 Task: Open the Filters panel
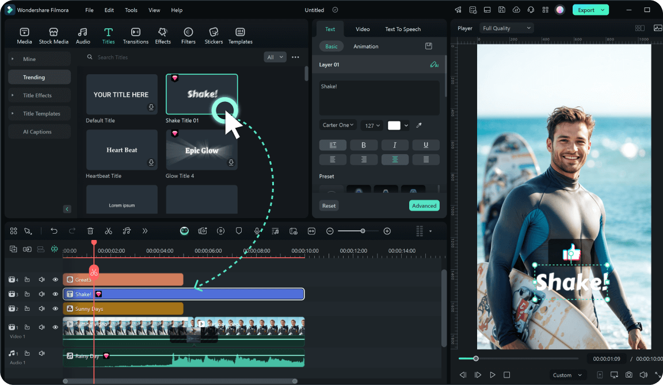pos(188,36)
